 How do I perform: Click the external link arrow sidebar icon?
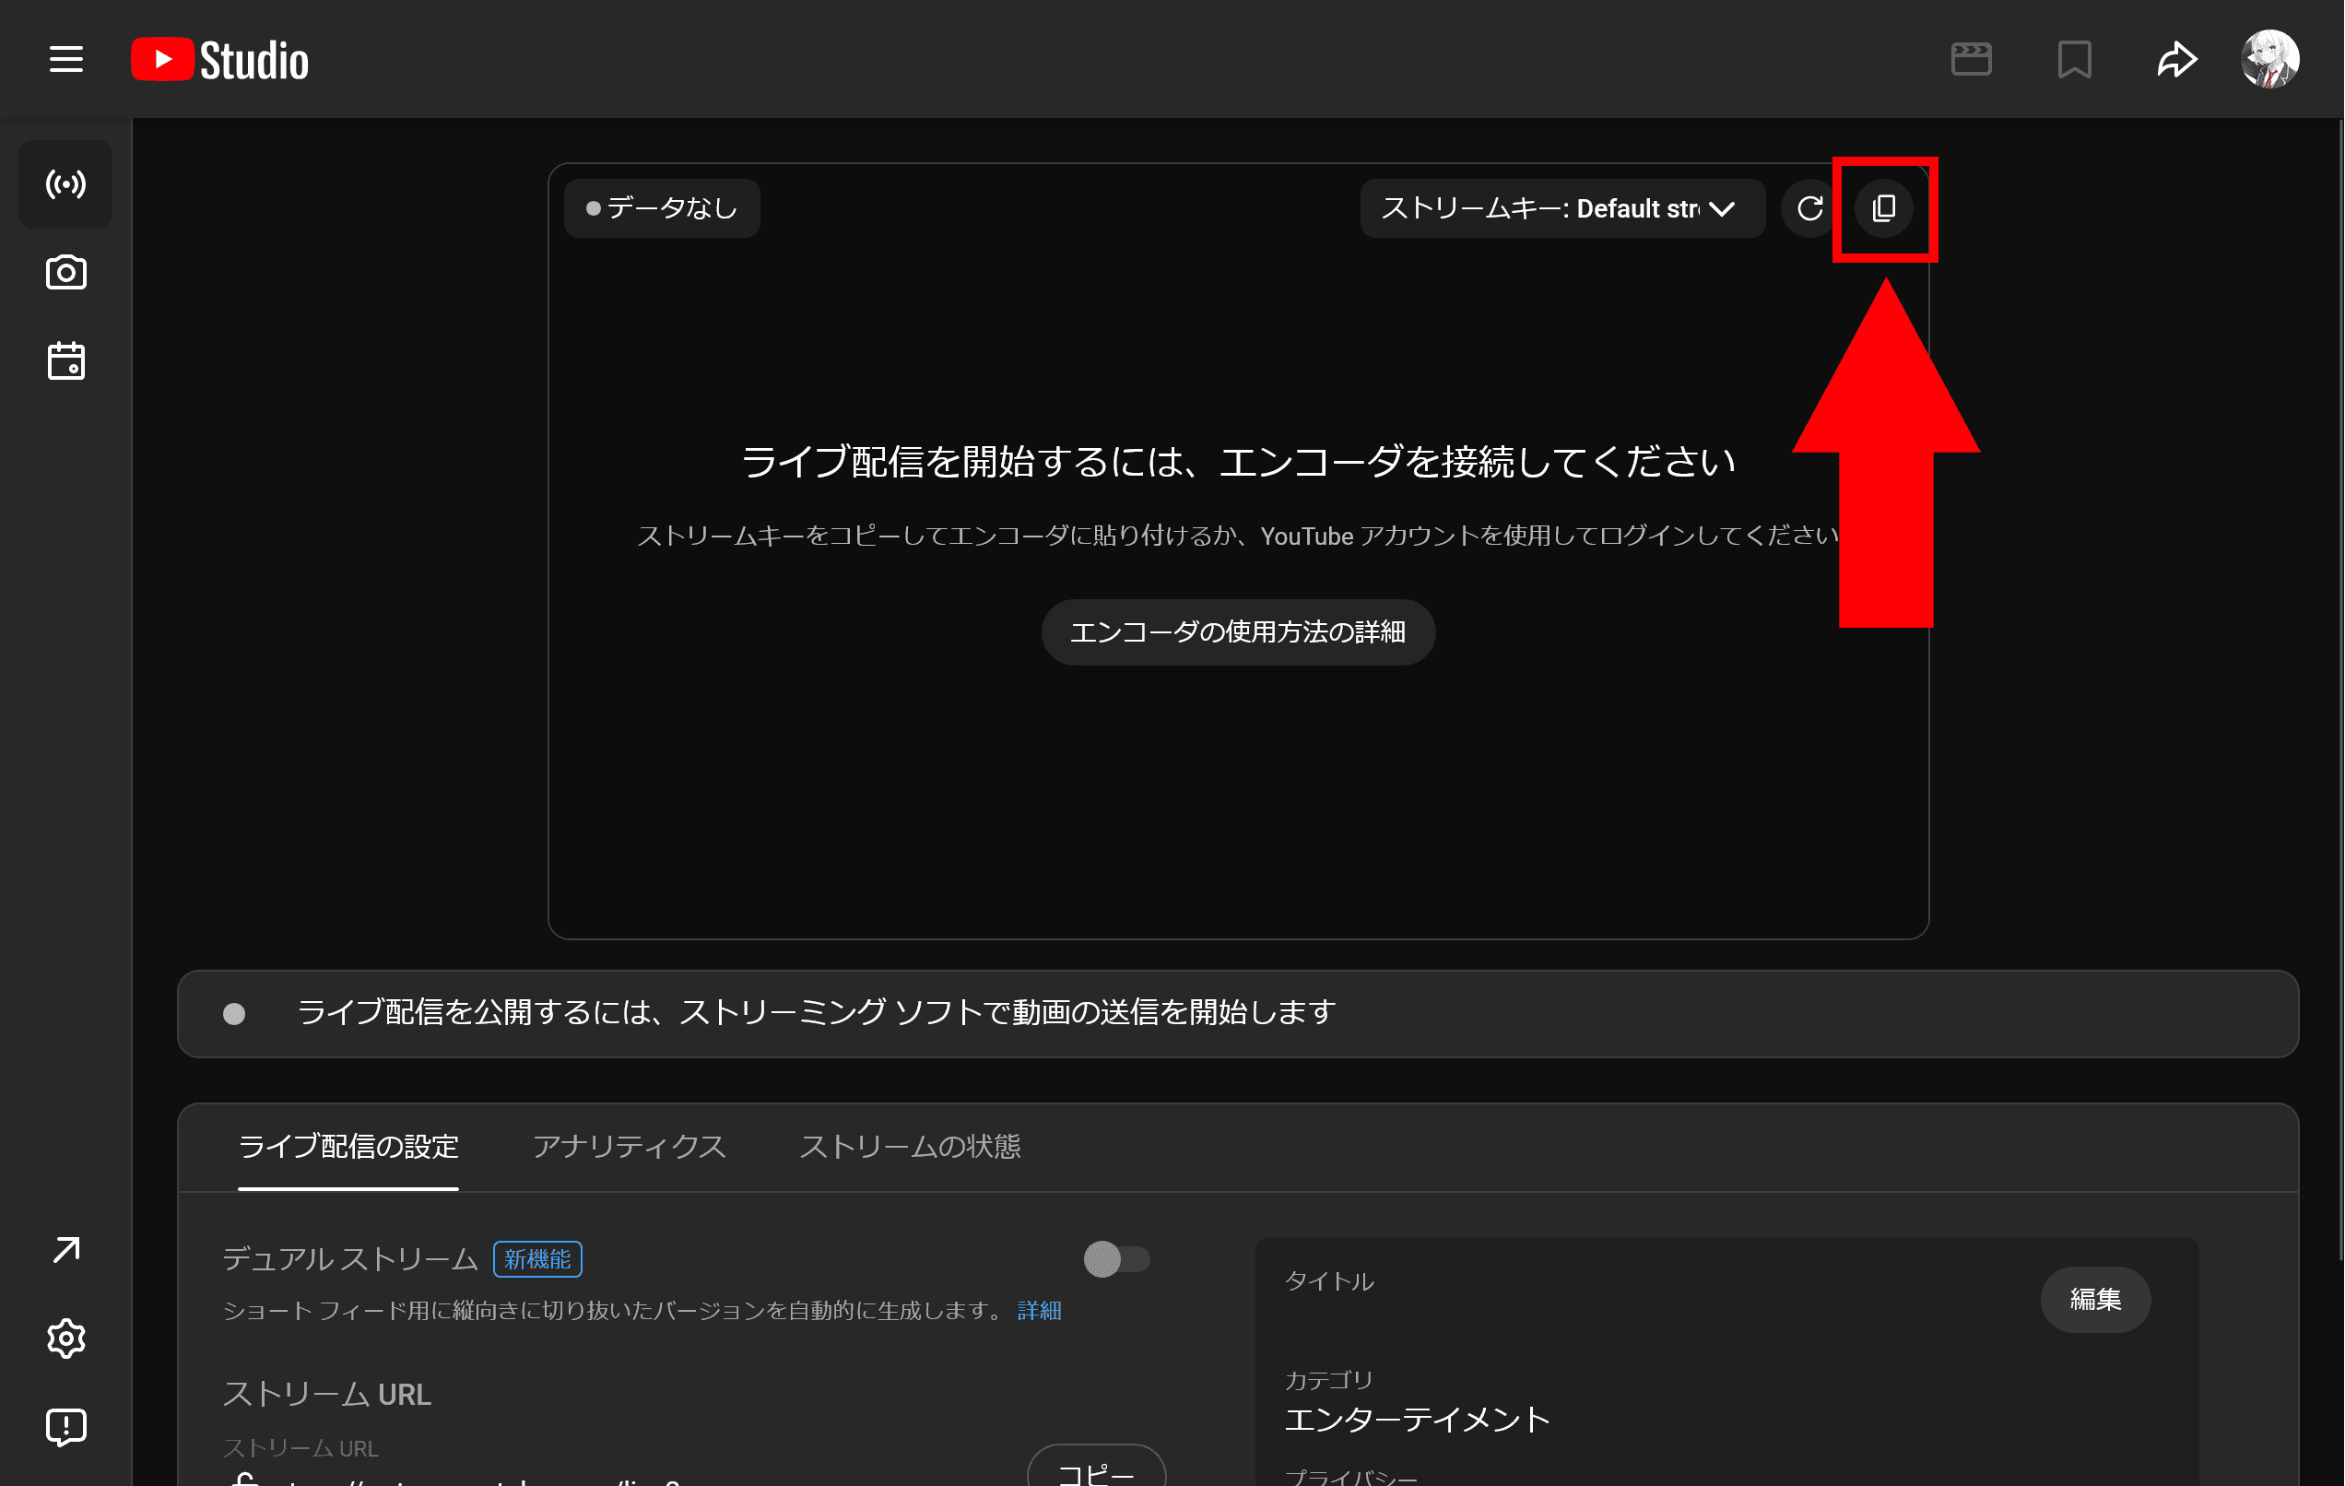[x=66, y=1249]
